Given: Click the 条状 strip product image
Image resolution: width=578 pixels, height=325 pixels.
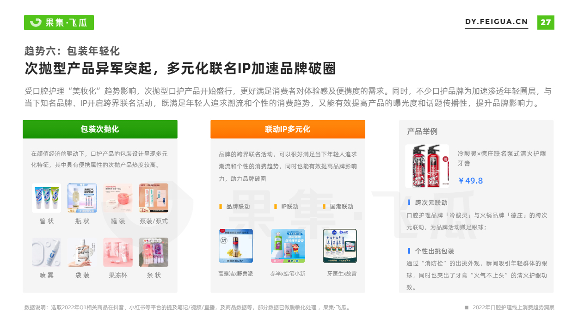Looking at the screenshot, I should 154,252.
